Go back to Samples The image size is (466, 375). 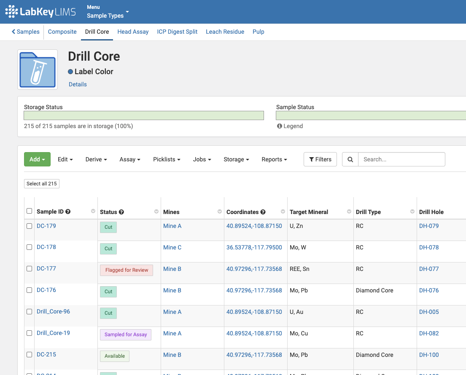coord(25,32)
